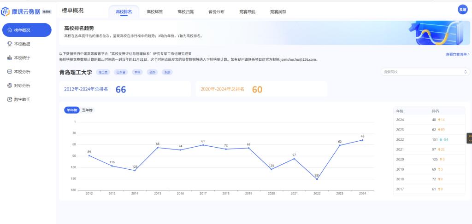Click the chart icon for 本校分析
This screenshot has height=224, width=472.
(10, 72)
